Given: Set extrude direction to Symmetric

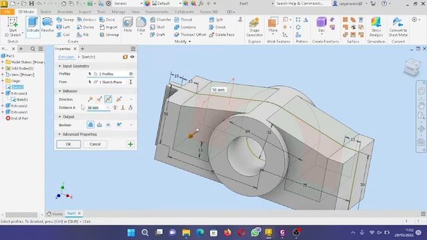Looking at the screenshot, I should coord(108,99).
